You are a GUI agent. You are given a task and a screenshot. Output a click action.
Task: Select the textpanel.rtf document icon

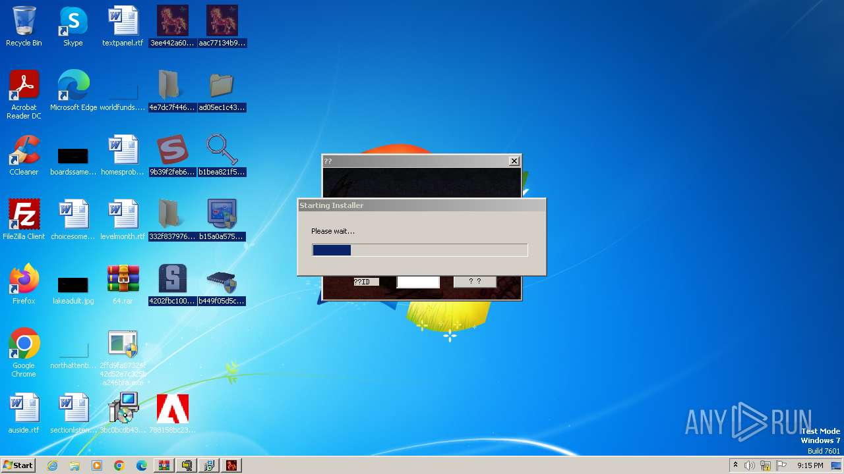tap(123, 26)
